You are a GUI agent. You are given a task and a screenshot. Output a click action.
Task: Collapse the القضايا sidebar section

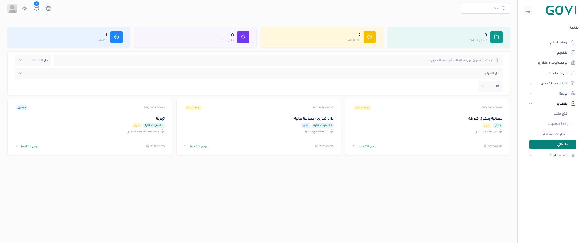562,104
